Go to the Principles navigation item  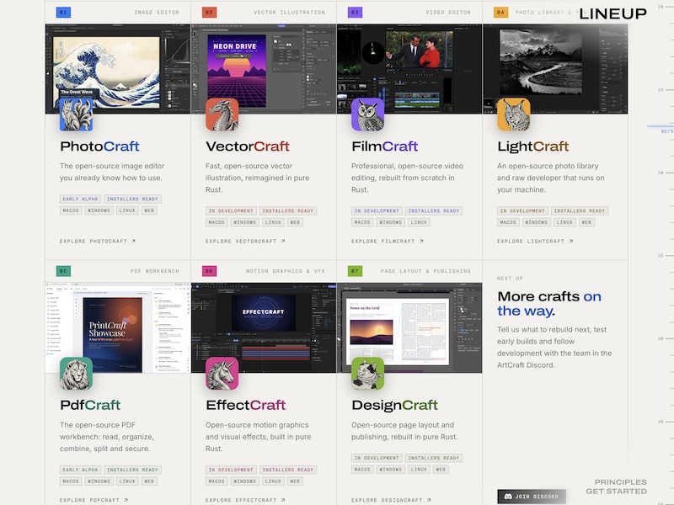coord(621,481)
